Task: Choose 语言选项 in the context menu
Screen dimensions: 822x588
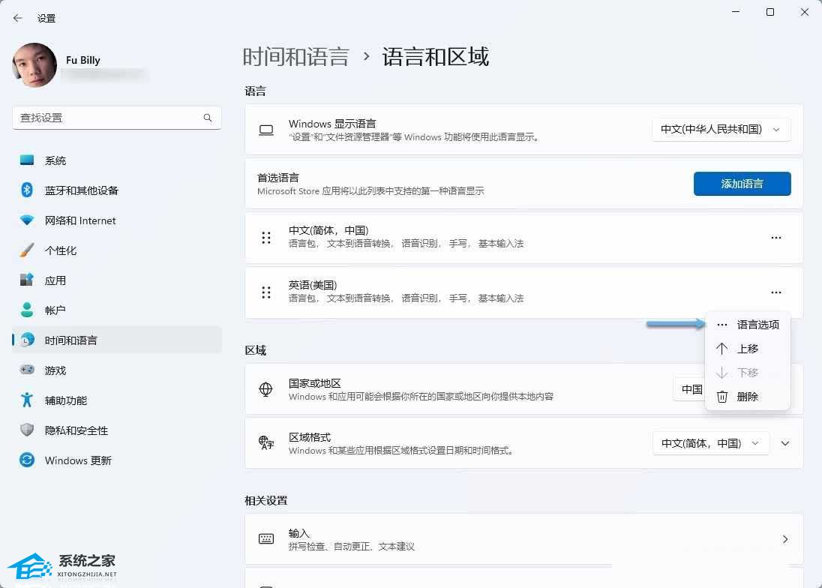Action: tap(748, 325)
